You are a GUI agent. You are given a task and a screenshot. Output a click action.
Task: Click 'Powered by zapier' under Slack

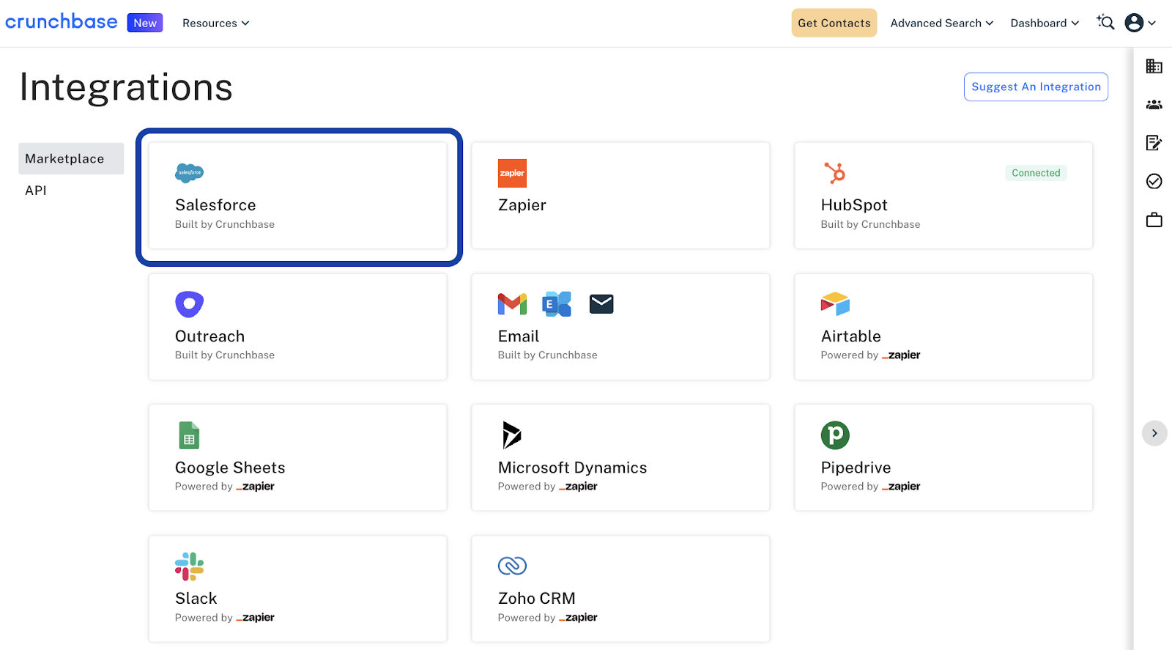click(x=225, y=618)
